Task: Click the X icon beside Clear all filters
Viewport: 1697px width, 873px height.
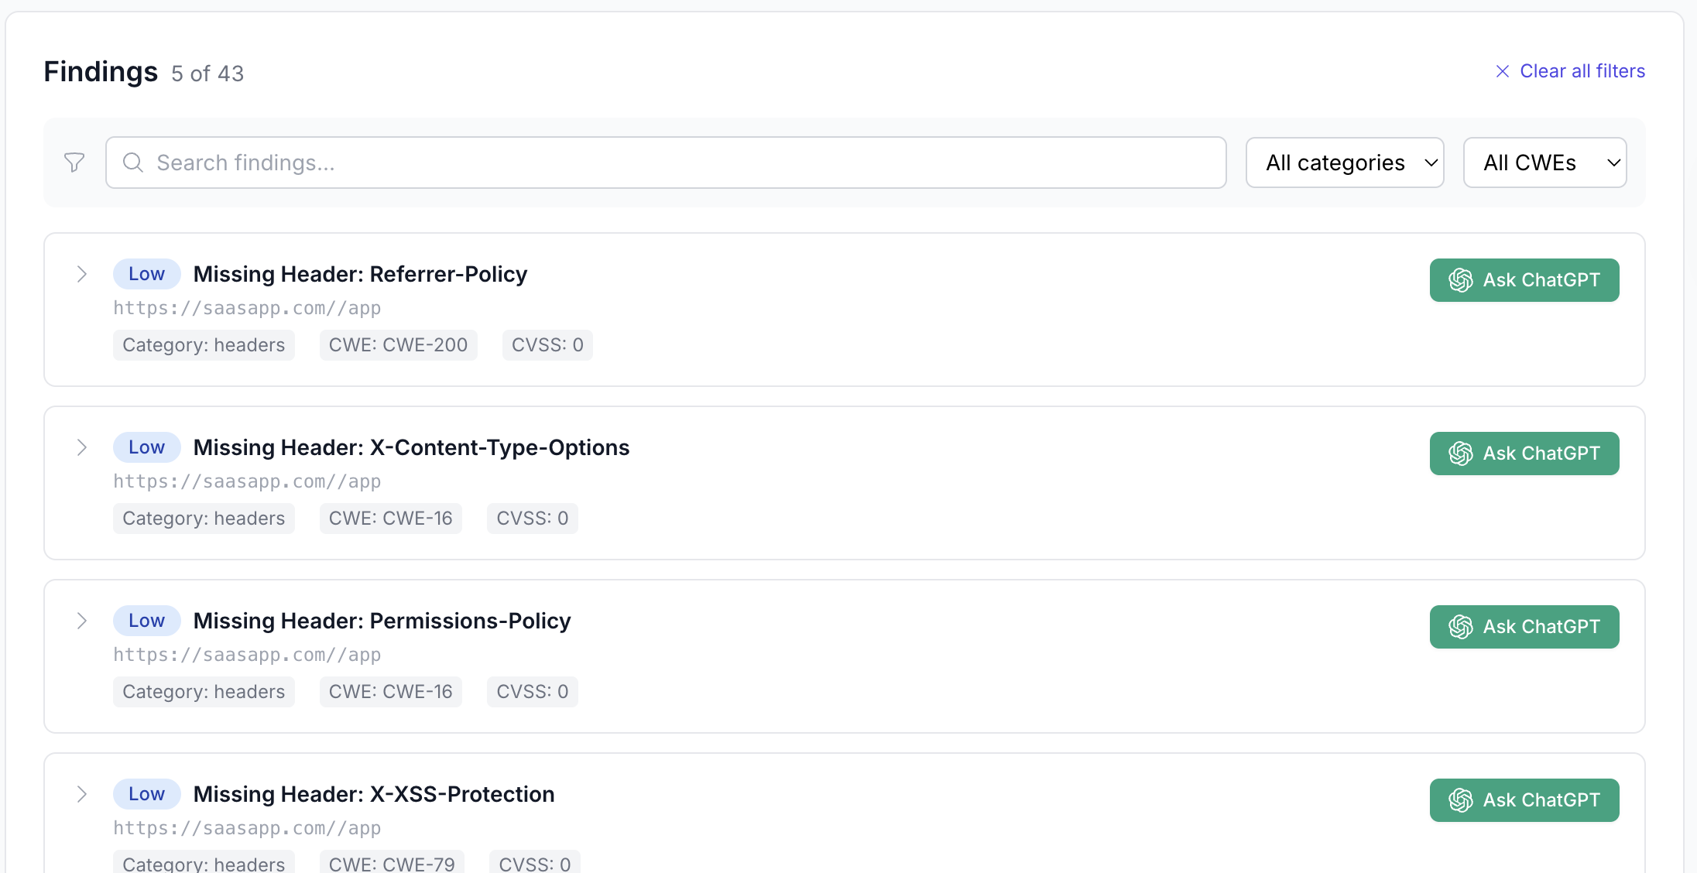Action: click(x=1502, y=71)
